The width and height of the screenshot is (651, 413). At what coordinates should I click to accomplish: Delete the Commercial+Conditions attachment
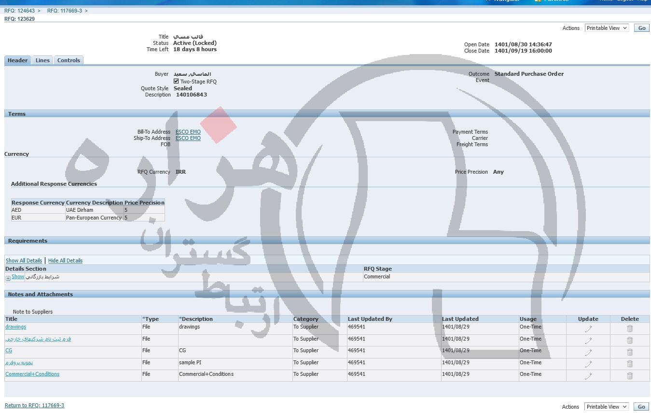coord(629,376)
